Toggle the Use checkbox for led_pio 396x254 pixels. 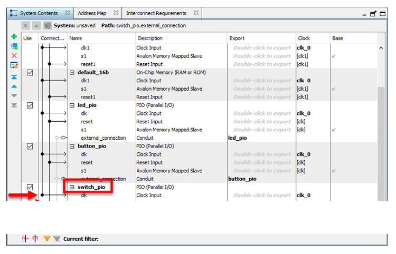click(30, 105)
